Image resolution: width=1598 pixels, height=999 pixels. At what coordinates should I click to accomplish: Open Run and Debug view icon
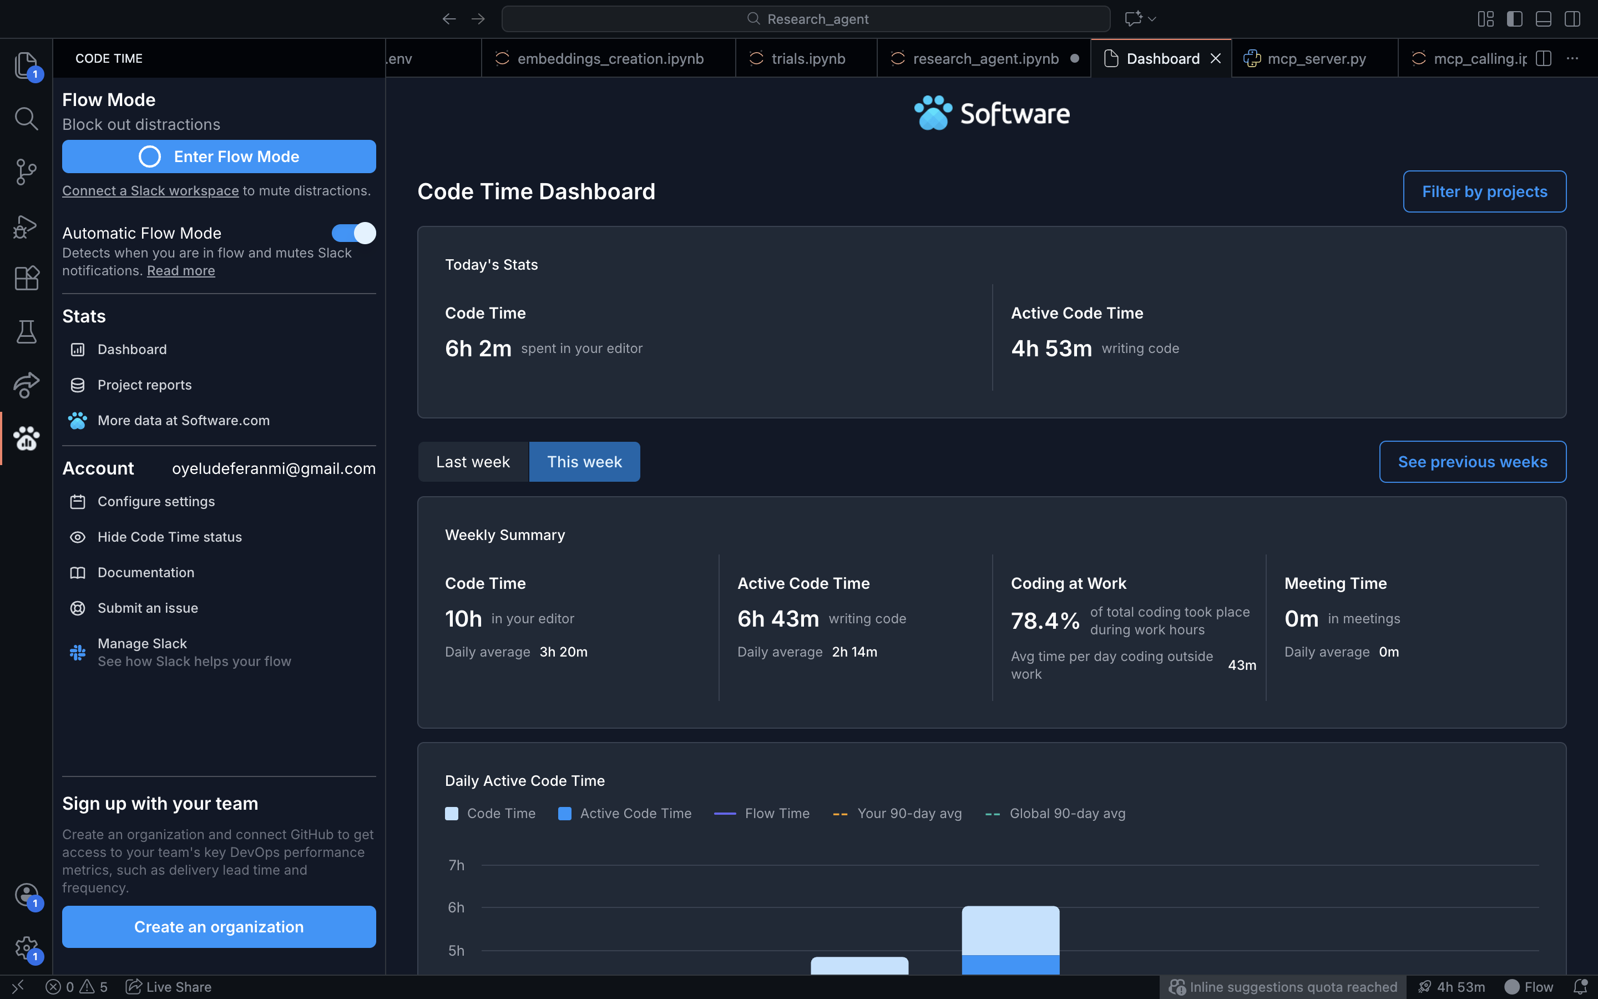click(x=26, y=225)
